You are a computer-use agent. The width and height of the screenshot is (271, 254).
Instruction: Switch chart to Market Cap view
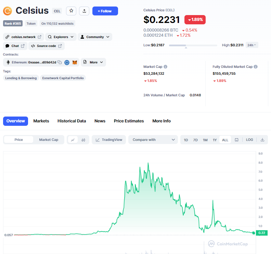tap(49, 140)
